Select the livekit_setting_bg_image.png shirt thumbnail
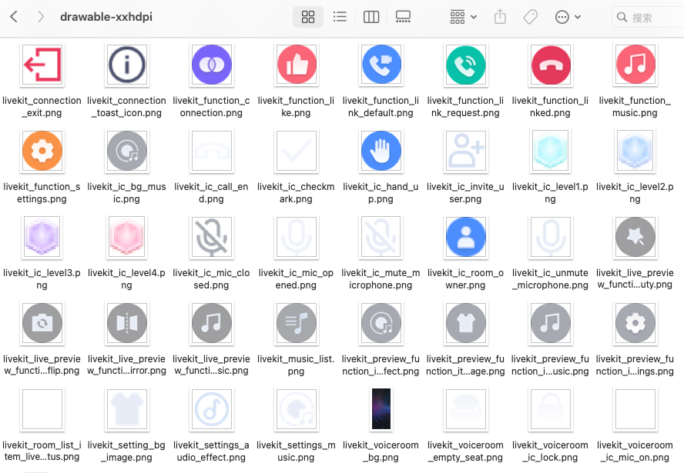The image size is (684, 473). point(126,409)
